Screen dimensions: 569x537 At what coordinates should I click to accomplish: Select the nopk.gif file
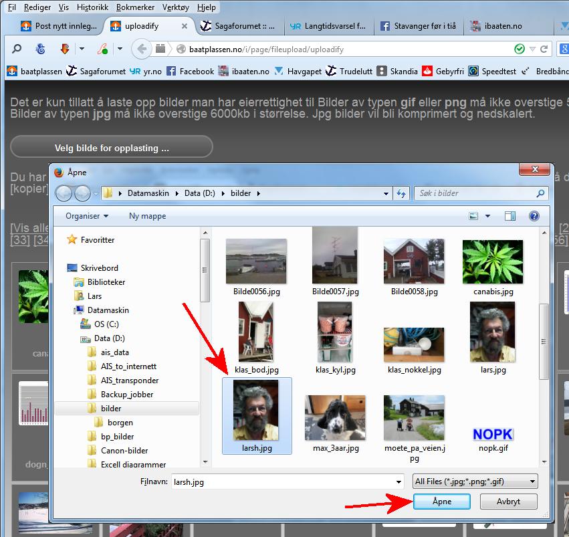493,435
